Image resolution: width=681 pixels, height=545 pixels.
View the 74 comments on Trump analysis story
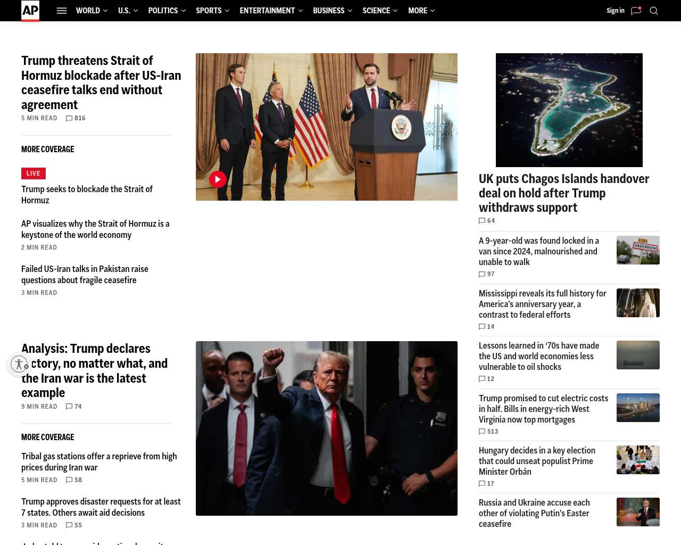[x=74, y=407]
